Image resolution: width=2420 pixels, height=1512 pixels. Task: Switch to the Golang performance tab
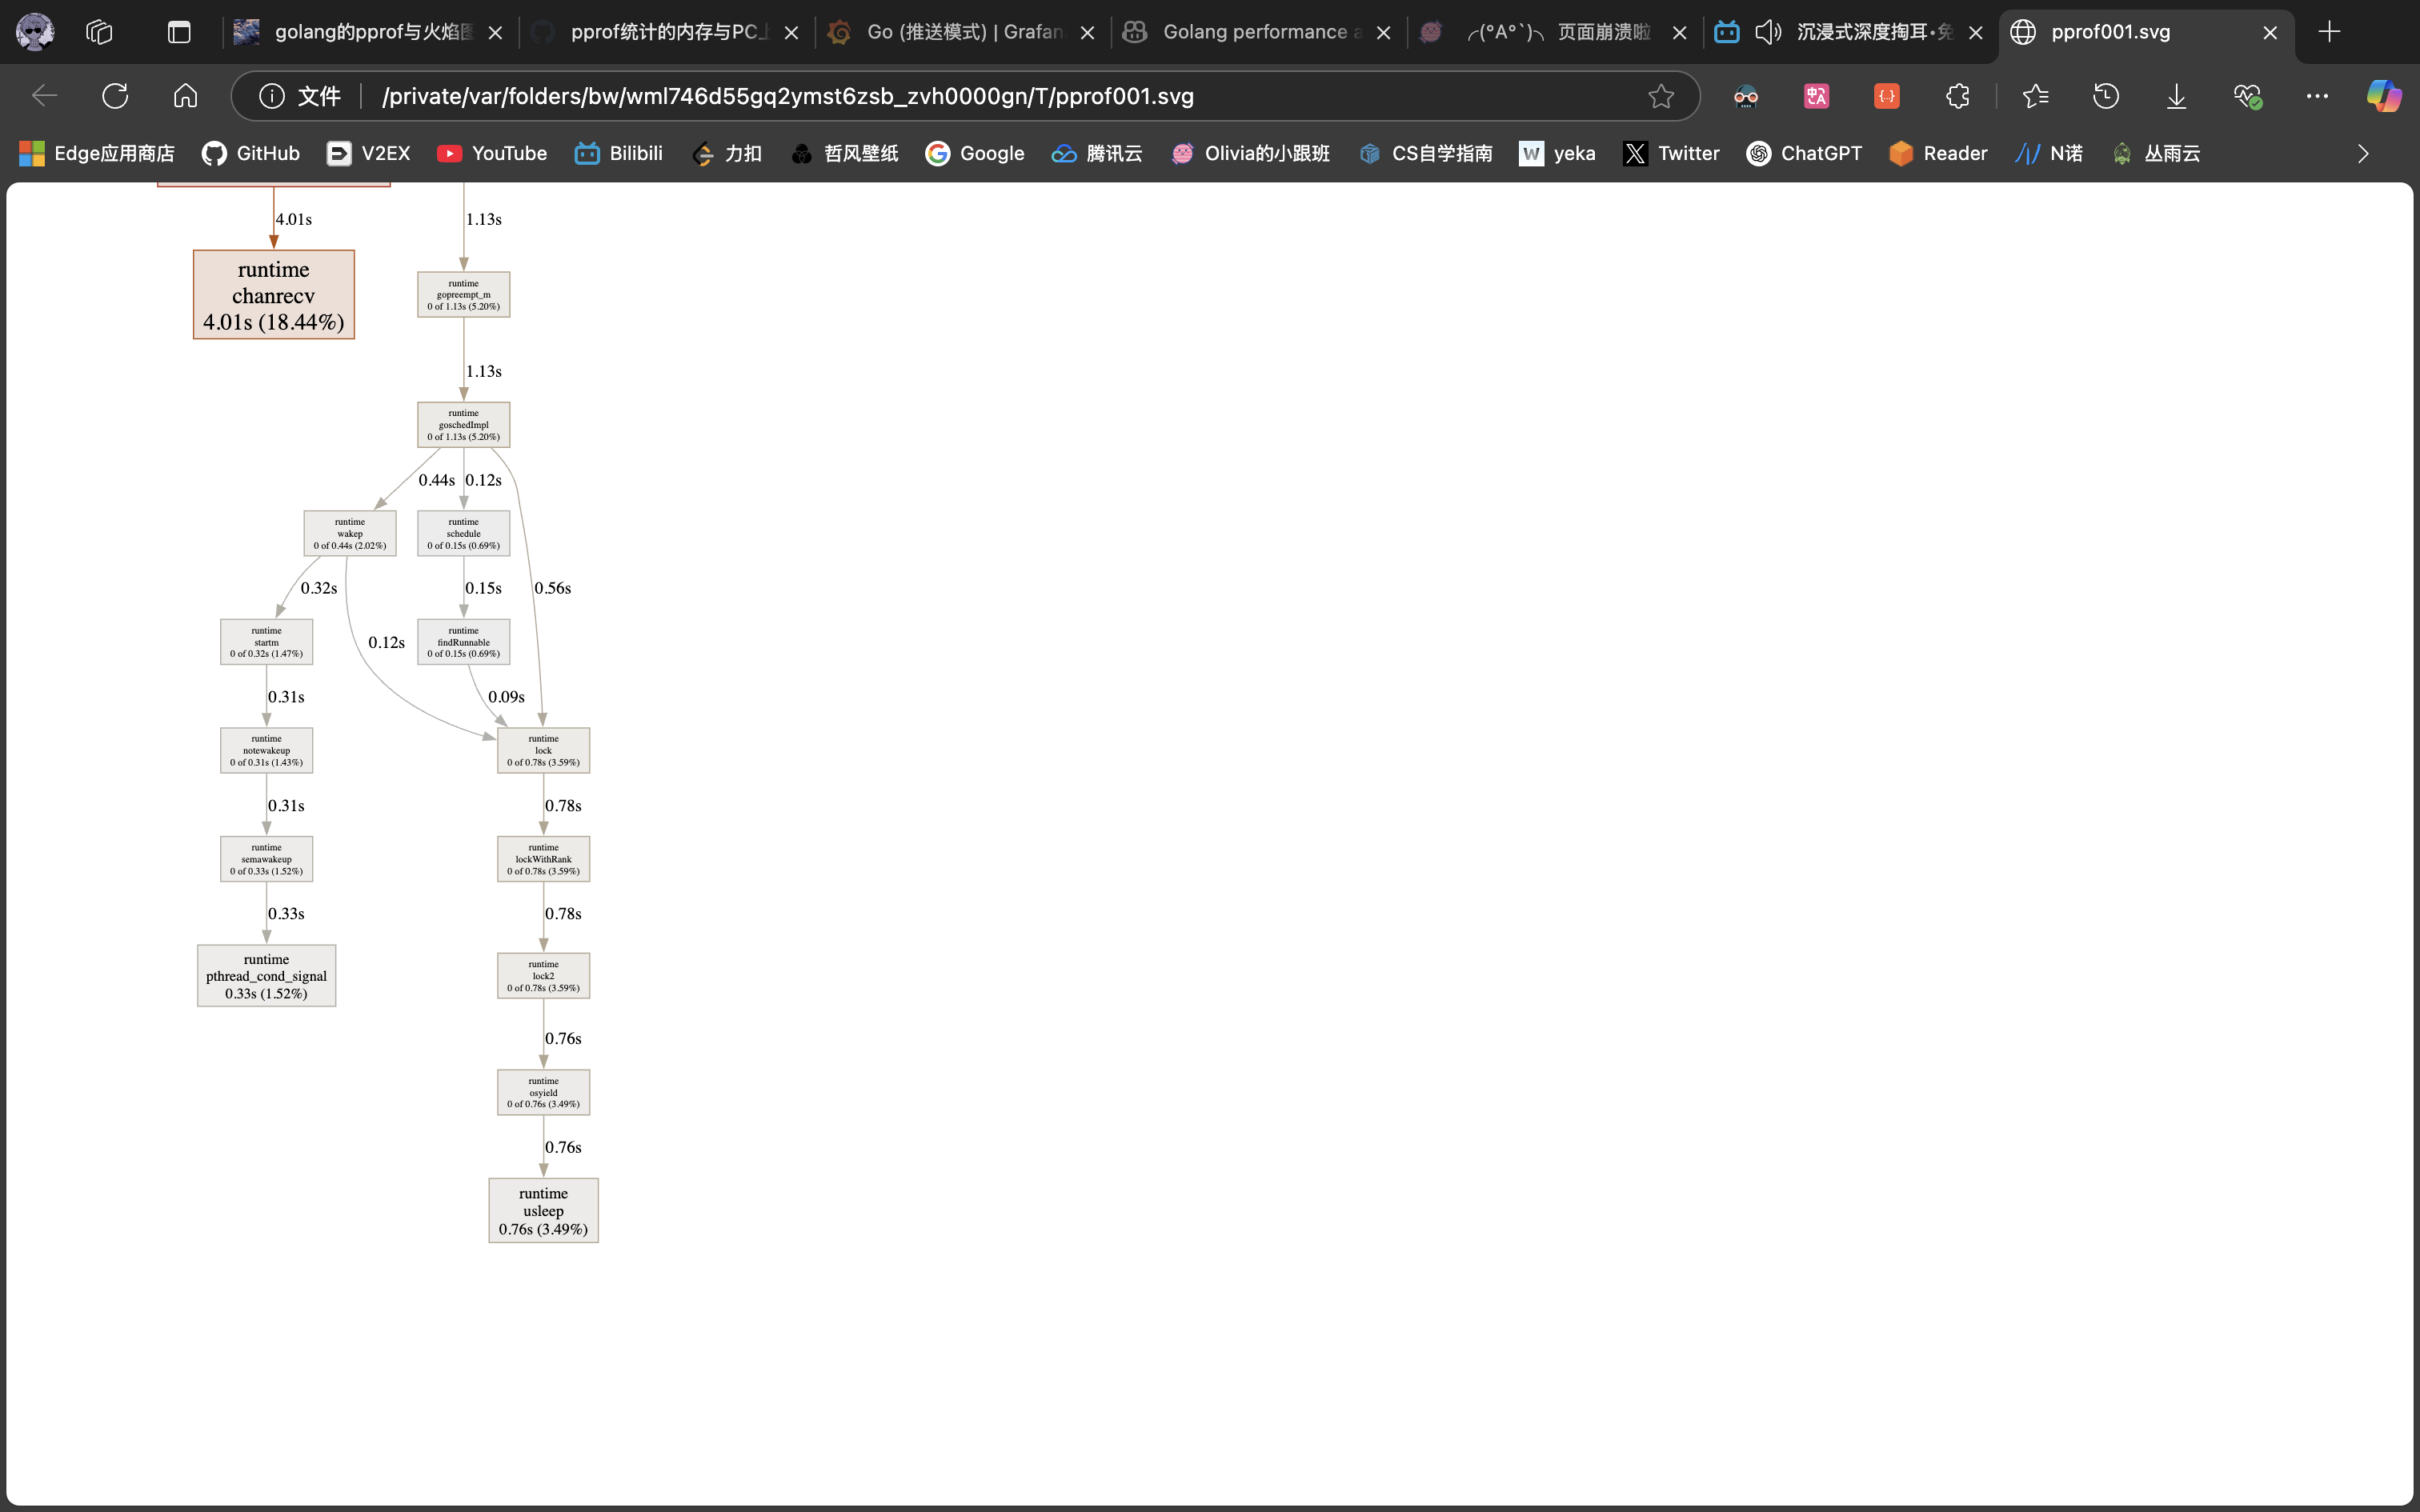(x=1255, y=32)
